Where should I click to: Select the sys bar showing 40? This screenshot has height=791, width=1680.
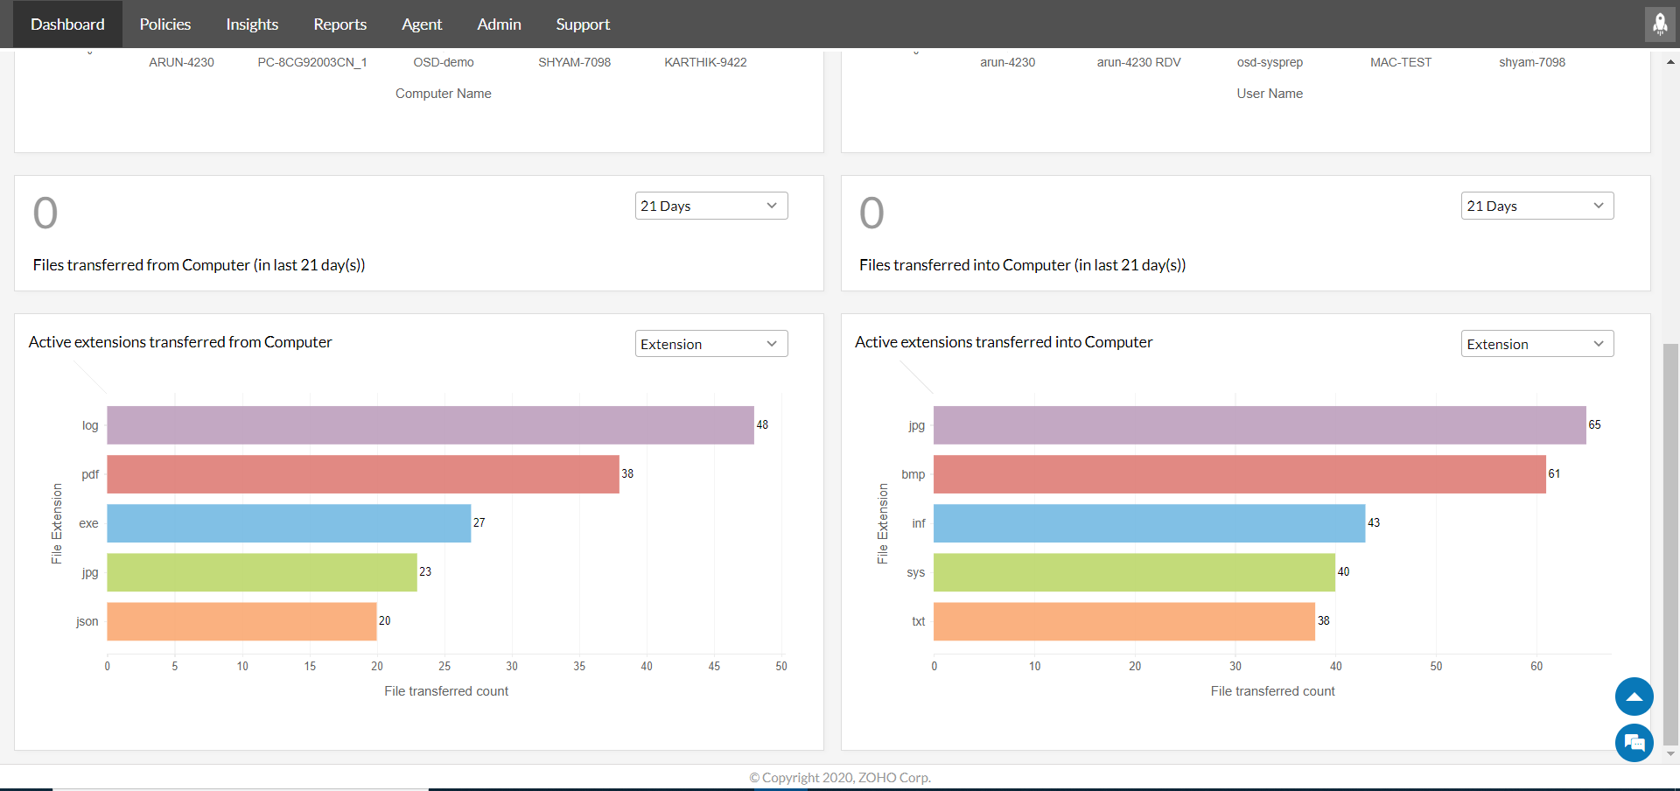point(1135,572)
